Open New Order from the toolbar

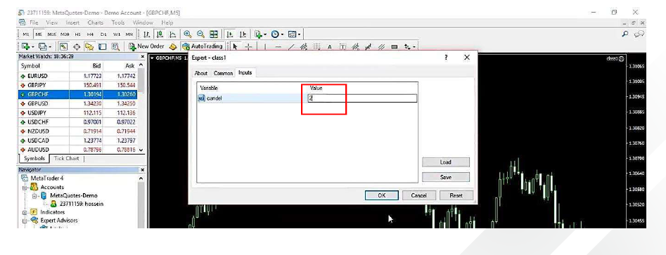146,46
